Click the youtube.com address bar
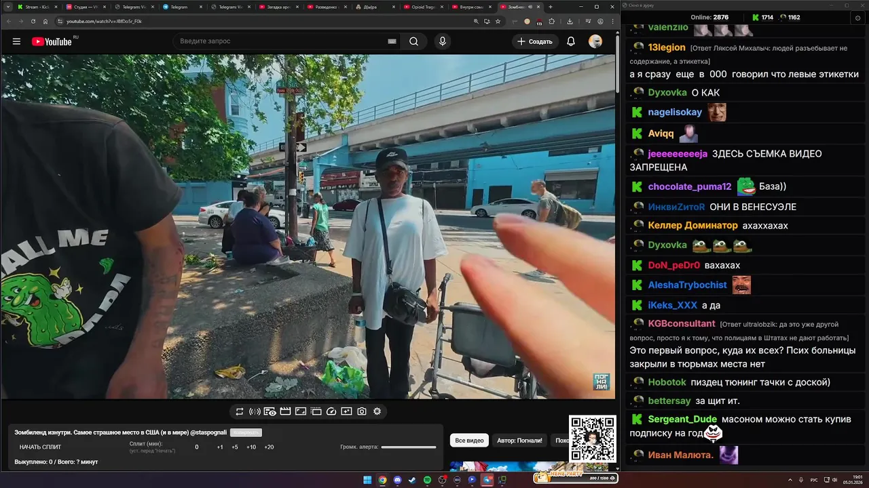The image size is (869, 488). click(x=265, y=21)
